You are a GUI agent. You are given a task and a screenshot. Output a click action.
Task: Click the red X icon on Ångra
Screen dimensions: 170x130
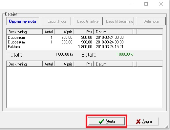(138, 121)
